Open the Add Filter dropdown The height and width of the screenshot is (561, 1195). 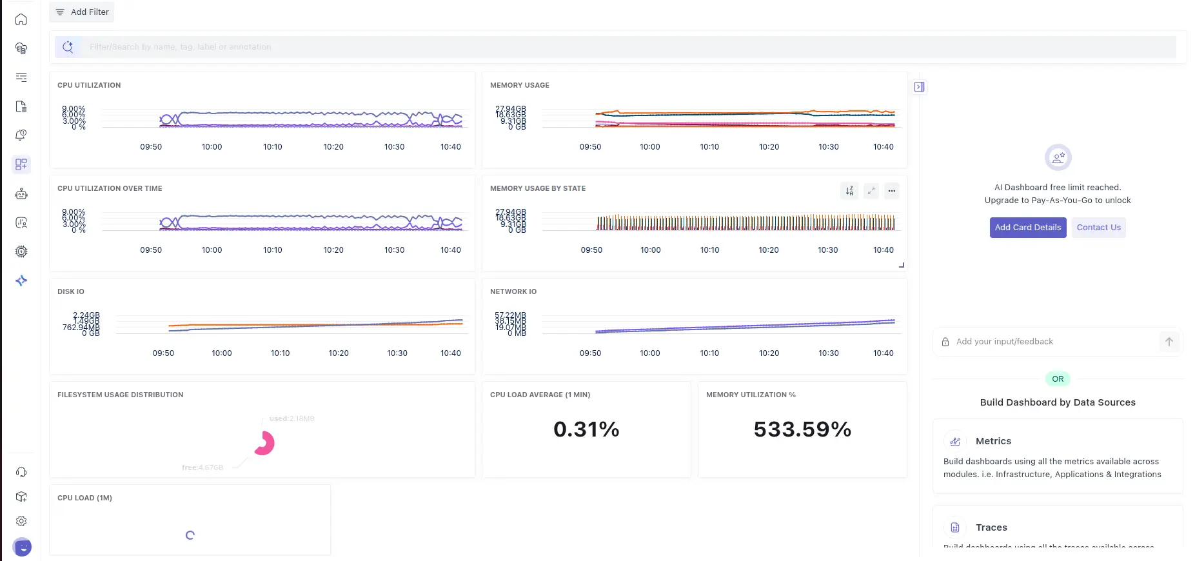pos(82,12)
